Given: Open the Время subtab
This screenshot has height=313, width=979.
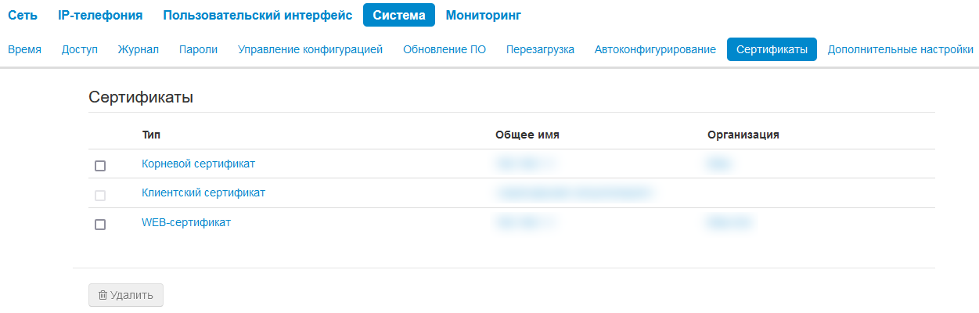Looking at the screenshot, I should [24, 49].
